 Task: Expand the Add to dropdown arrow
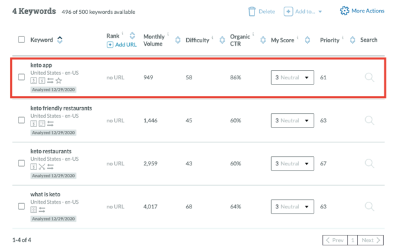[x=320, y=12]
